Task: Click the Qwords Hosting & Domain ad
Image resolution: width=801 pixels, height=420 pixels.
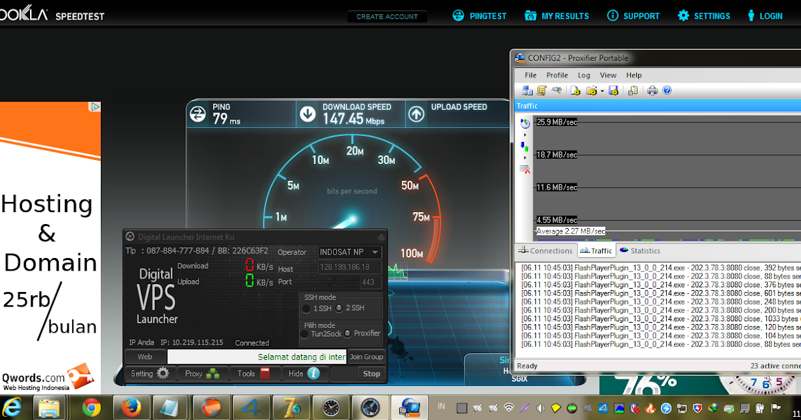Action: click(x=50, y=247)
